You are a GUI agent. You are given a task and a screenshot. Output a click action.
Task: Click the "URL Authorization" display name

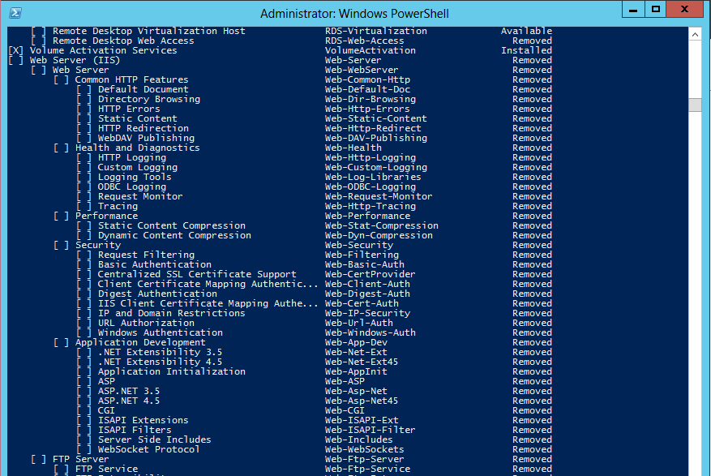pos(147,324)
